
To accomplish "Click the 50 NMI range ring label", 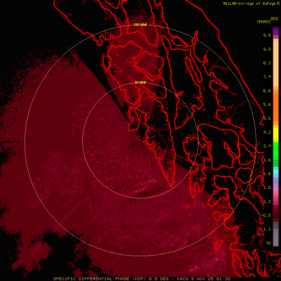I will click(140, 82).
